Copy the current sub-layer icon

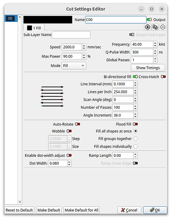coord(155,27)
